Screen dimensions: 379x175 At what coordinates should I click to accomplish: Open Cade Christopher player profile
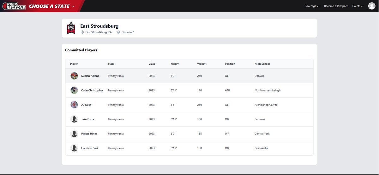[92, 90]
